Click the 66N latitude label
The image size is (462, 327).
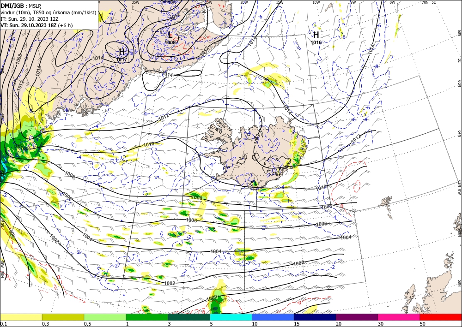pos(459,84)
